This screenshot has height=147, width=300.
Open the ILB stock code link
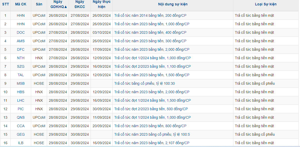pos(21,143)
